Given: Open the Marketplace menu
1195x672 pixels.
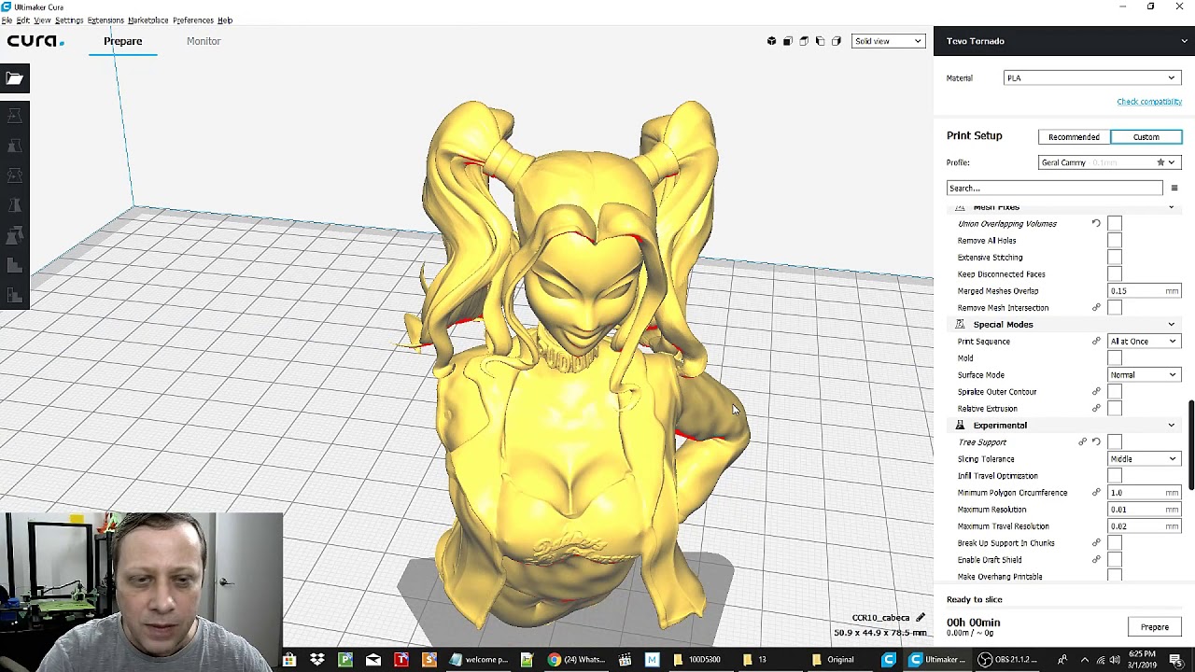Looking at the screenshot, I should tap(148, 21).
